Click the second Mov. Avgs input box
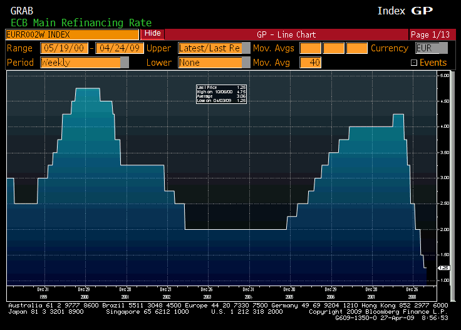461x330 pixels. click(x=333, y=48)
